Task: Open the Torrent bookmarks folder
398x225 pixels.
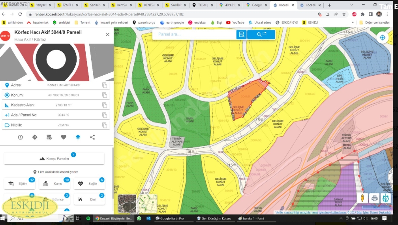Action: [82, 22]
